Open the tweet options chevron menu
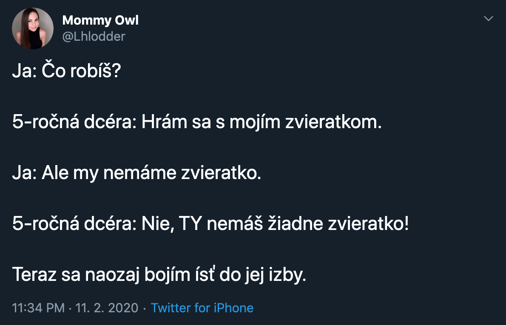 489,19
